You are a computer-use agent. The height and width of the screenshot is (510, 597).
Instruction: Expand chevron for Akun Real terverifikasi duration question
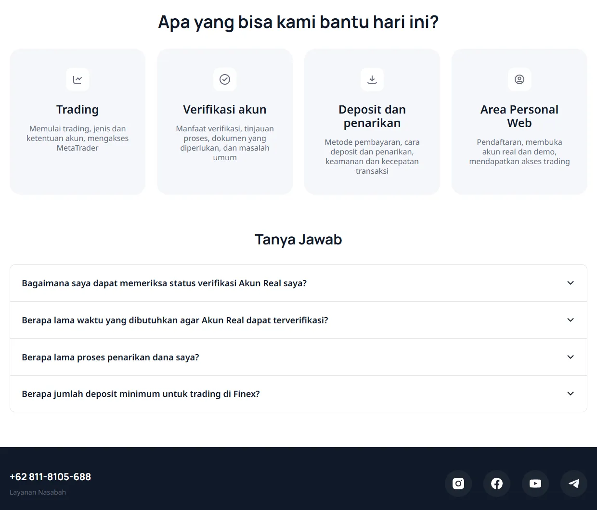[571, 320]
